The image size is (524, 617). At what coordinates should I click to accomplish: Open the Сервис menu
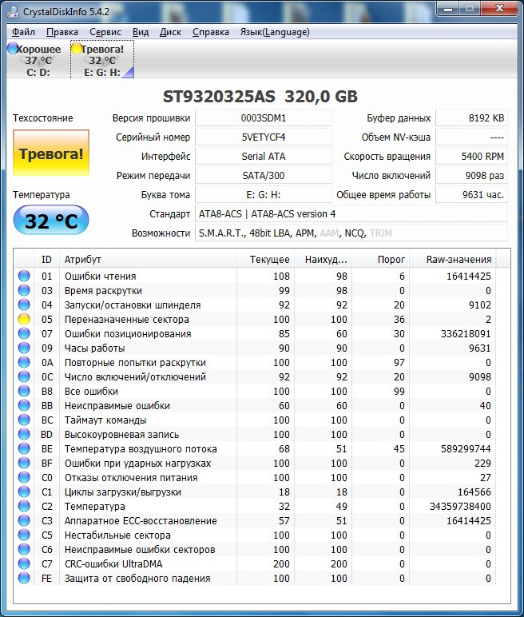[x=105, y=32]
